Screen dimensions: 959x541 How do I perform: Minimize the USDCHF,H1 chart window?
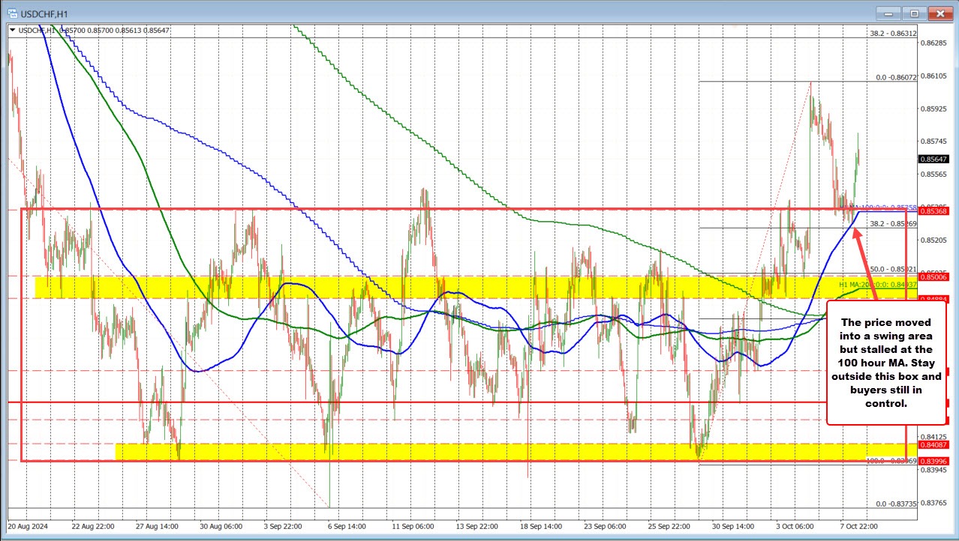[x=890, y=13]
